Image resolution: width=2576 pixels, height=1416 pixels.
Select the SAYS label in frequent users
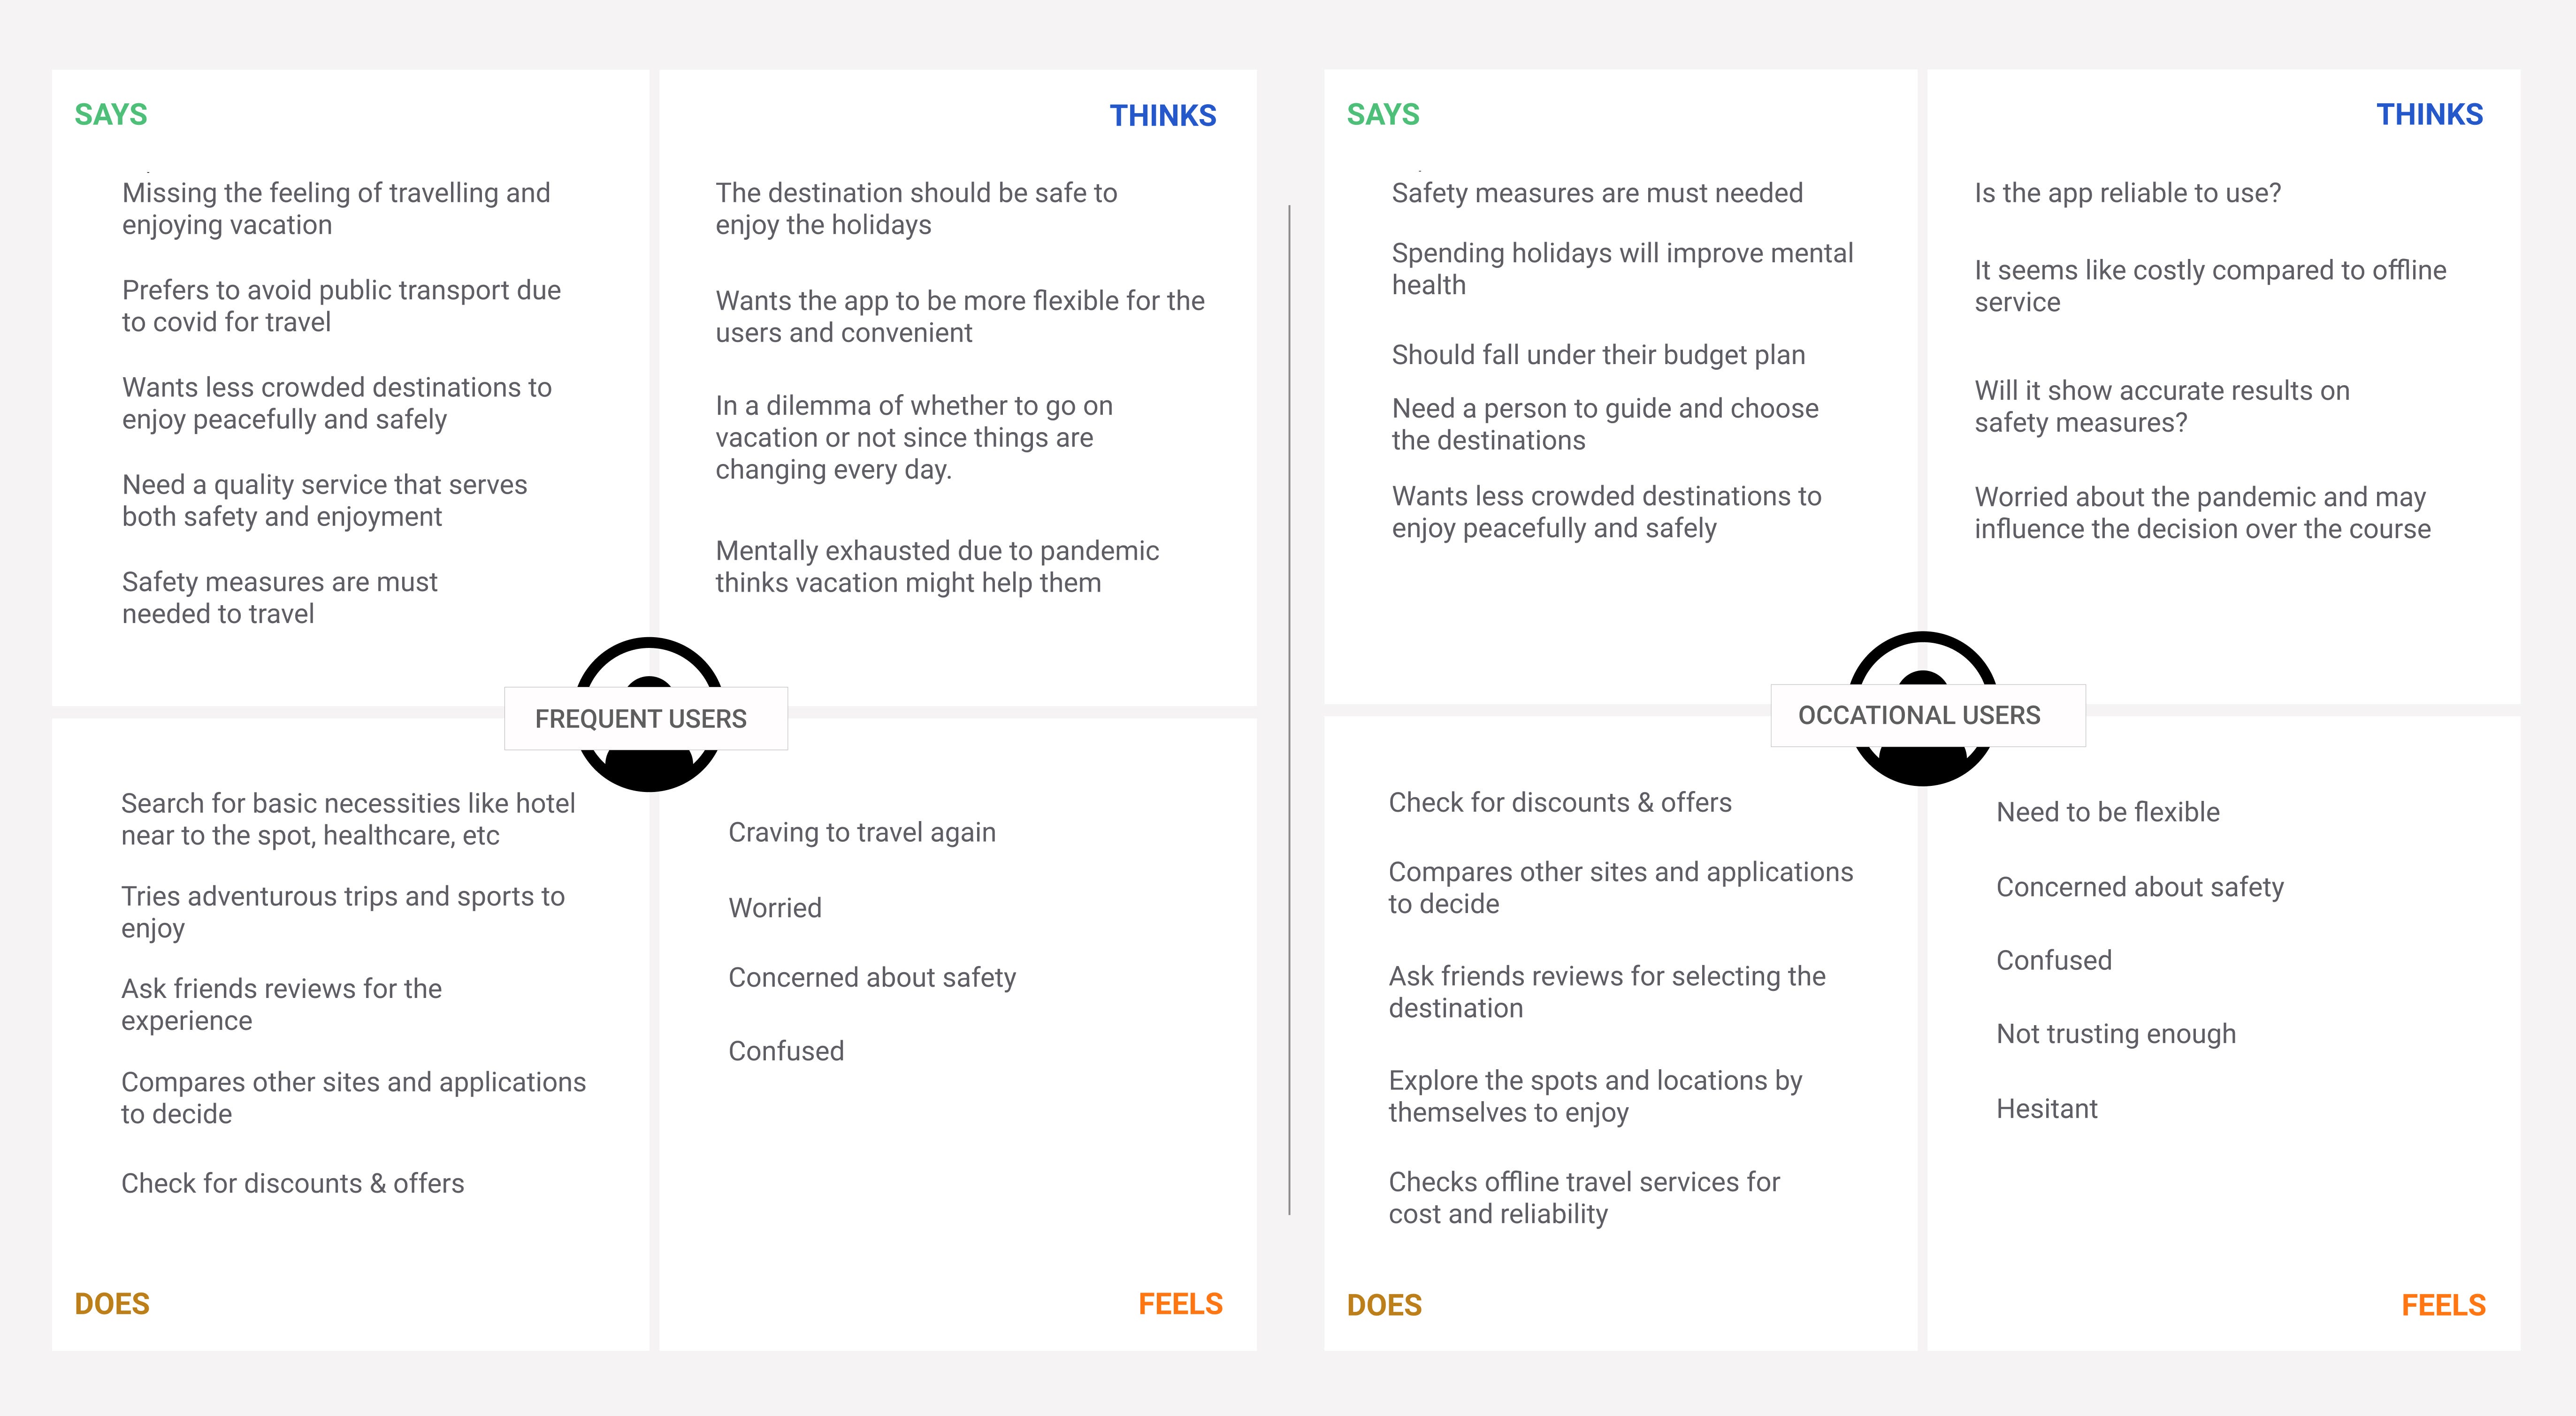point(110,114)
